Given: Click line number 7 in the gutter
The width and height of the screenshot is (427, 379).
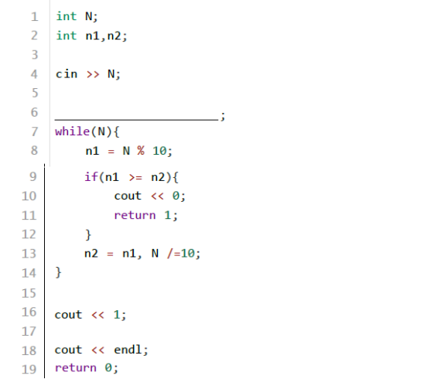Looking at the screenshot, I should coord(34,131).
